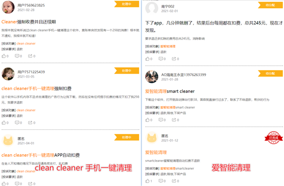Click 爱智能清理 link under 南宁002's 投诉对象
This screenshot has width=284, height=186.
(168, 46)
